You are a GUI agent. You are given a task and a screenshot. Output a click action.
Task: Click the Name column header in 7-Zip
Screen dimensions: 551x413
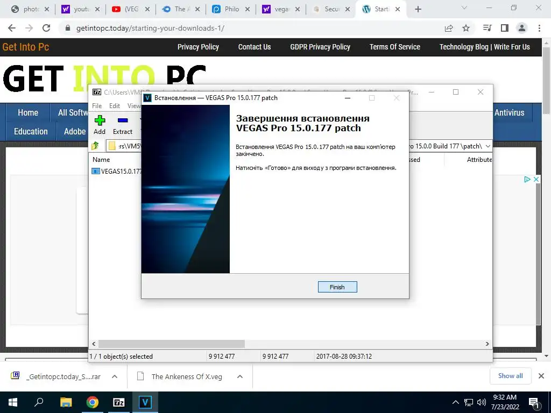click(x=101, y=159)
